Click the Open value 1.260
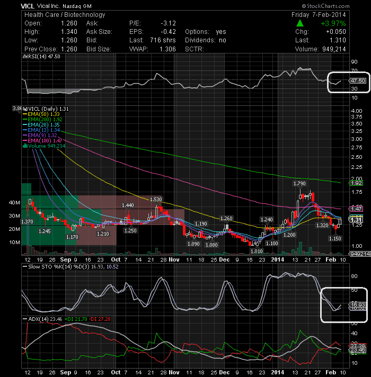This screenshot has height=377, width=371. point(69,23)
